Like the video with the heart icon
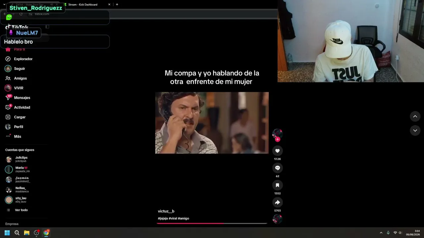Viewport: 424px width, 238px height. [278, 151]
